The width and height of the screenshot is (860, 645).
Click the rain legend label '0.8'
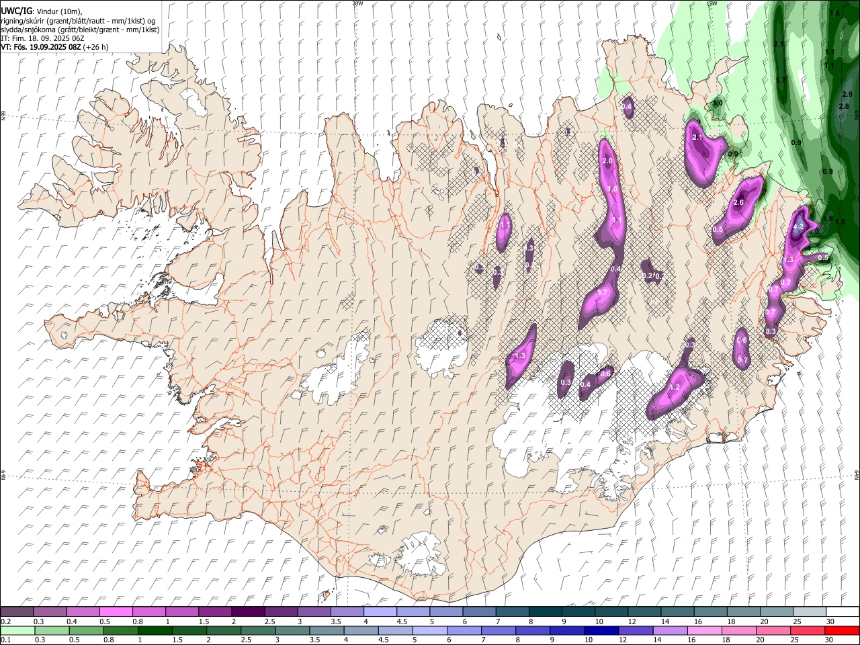click(x=108, y=640)
